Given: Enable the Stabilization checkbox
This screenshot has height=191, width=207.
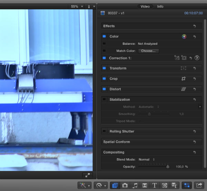Looking at the screenshot, I should click(104, 99).
